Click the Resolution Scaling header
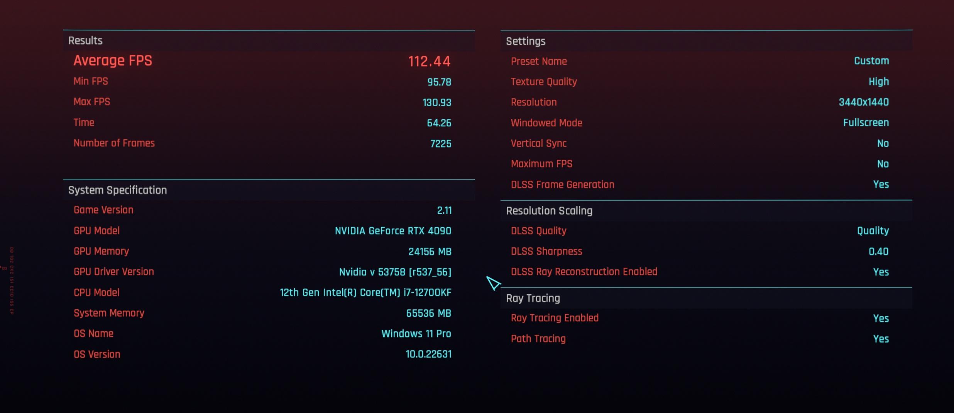The height and width of the screenshot is (413, 954). pos(549,211)
